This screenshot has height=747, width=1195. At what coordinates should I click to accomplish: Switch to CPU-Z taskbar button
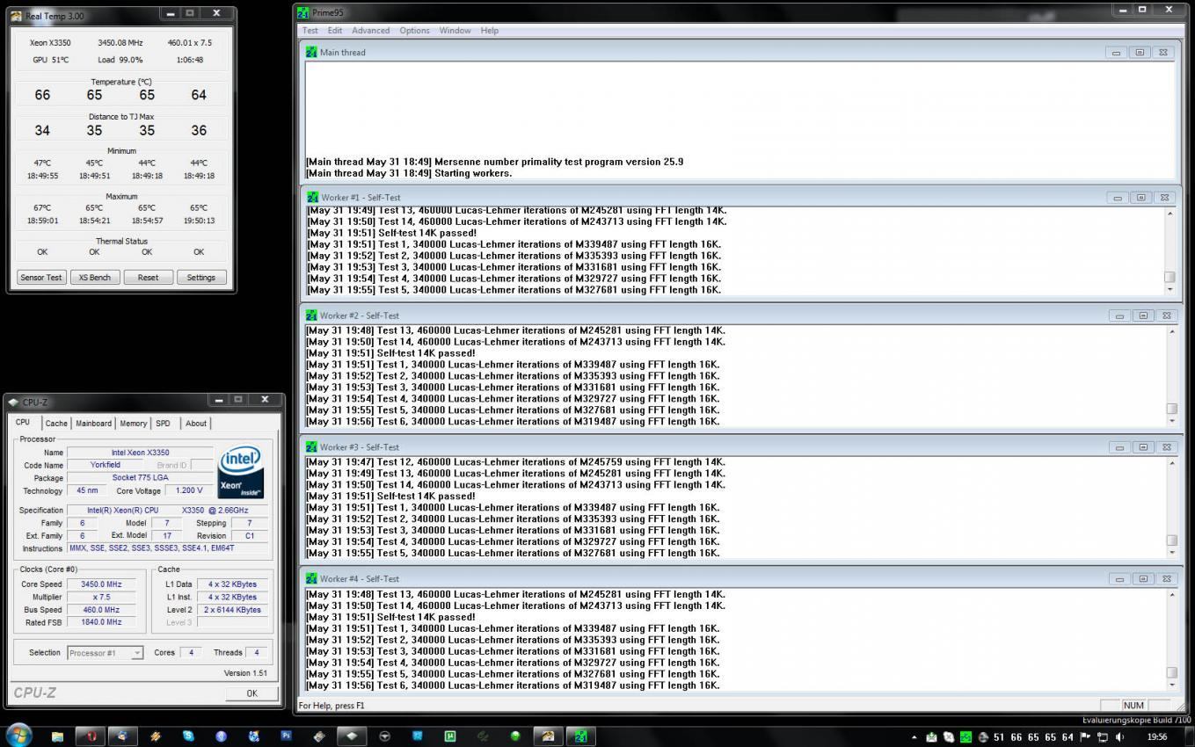point(352,736)
